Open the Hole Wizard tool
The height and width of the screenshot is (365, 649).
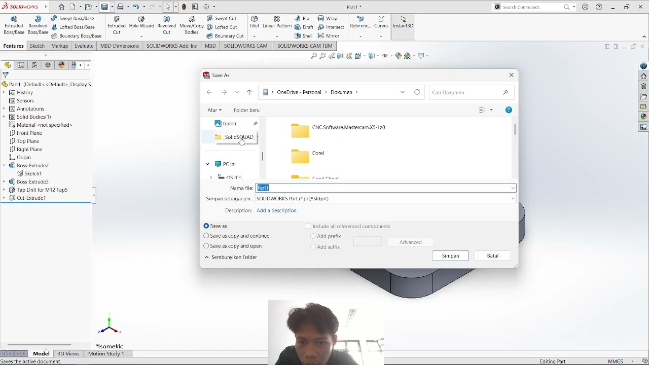pyautogui.click(x=141, y=23)
